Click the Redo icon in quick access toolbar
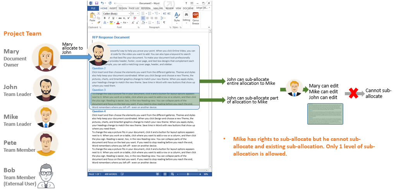This screenshot has width=394, height=192. point(110,3)
